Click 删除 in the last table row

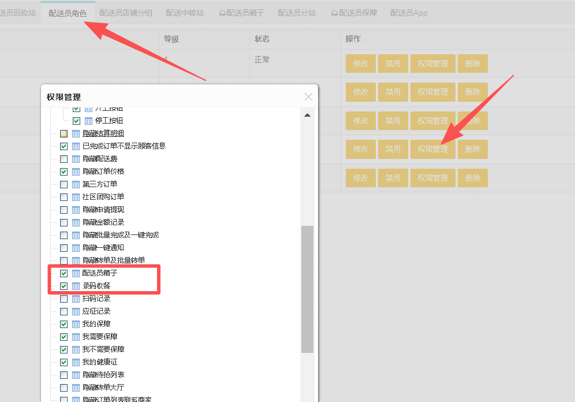point(472,178)
